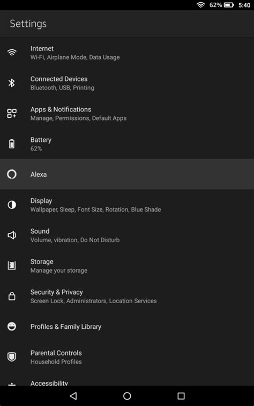Open recent apps with square button
This screenshot has height=406, width=254.
[x=181, y=396]
